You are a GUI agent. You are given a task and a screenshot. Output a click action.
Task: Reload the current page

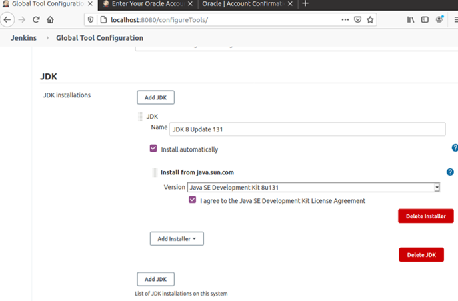pos(36,20)
